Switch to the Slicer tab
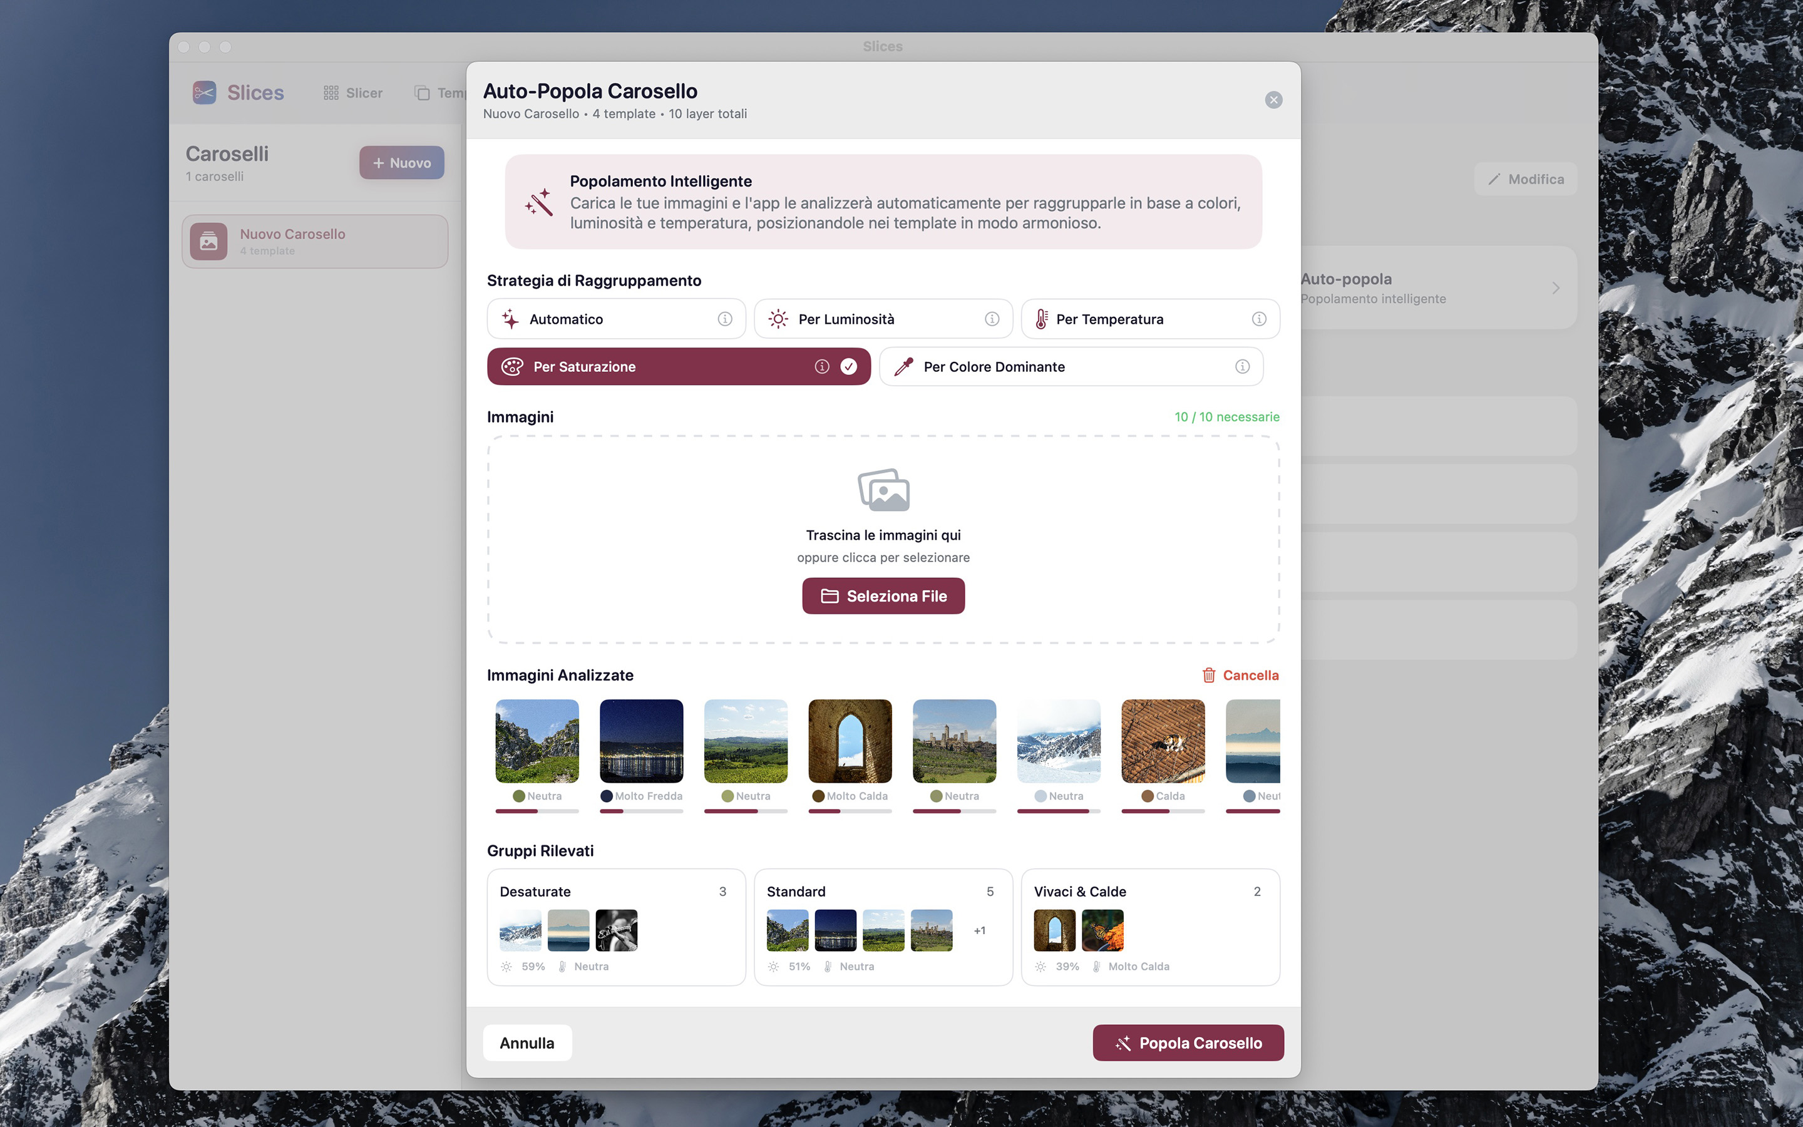 353,93
